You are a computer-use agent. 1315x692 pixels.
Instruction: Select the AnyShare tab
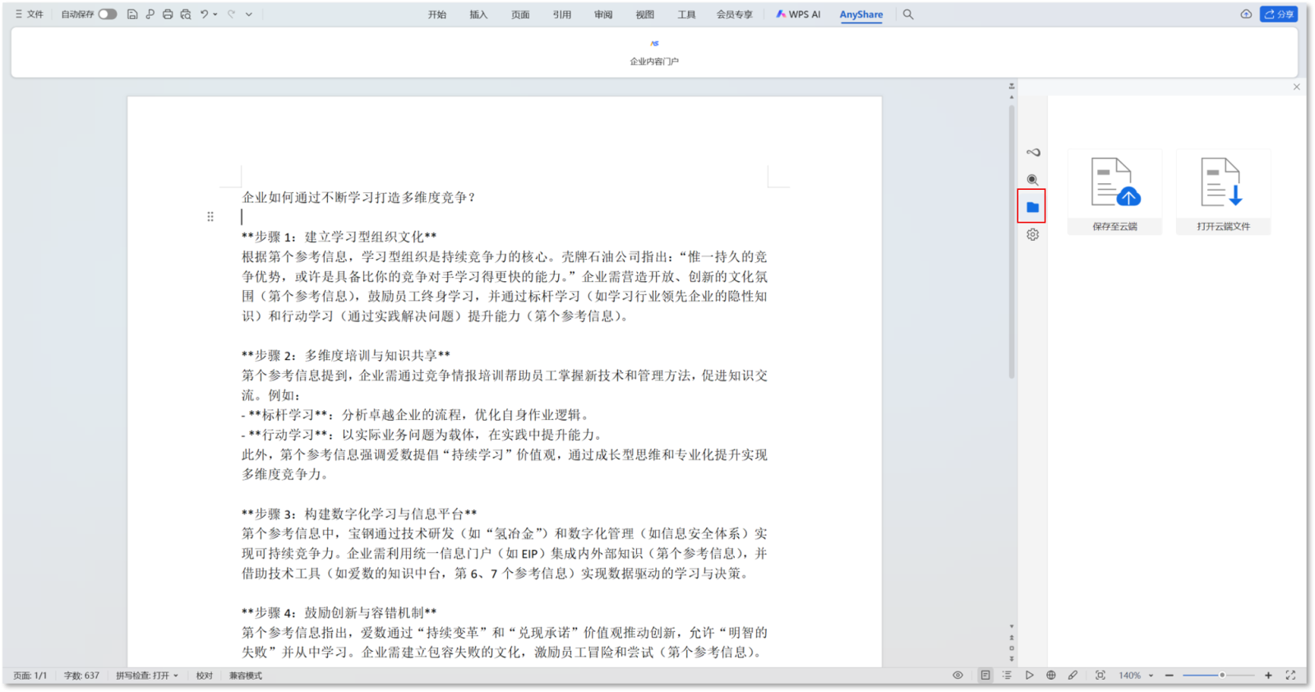coord(861,14)
